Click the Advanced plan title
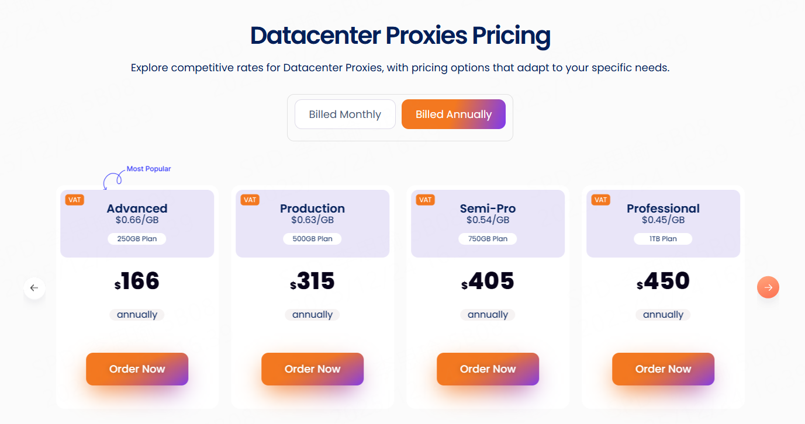This screenshot has height=424, width=805. [x=137, y=208]
